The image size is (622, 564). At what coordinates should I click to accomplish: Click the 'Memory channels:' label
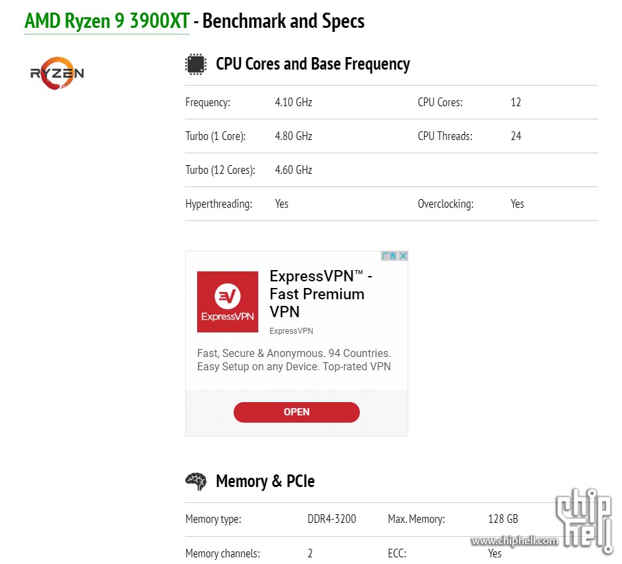pos(222,553)
